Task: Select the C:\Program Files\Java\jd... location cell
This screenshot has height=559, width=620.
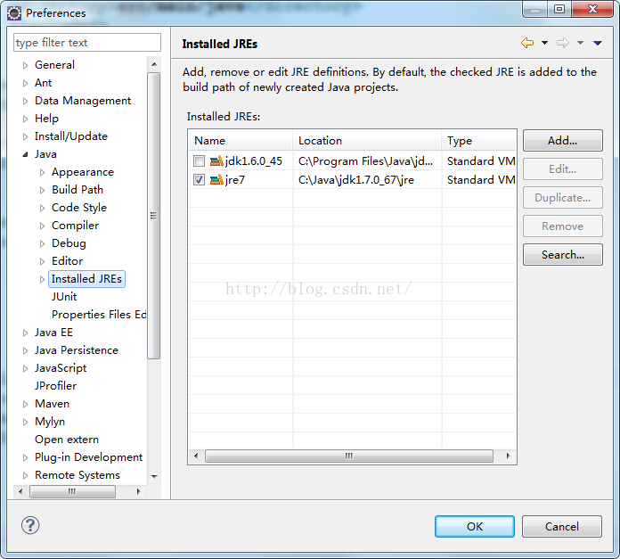Action: (x=367, y=161)
